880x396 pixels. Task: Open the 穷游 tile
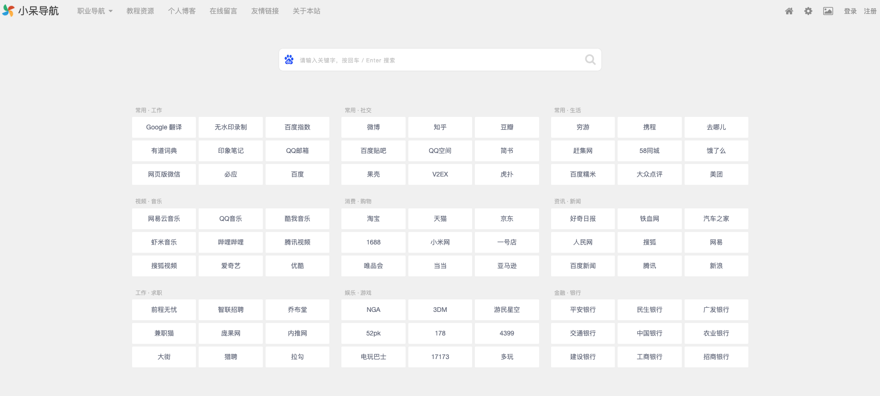(583, 127)
